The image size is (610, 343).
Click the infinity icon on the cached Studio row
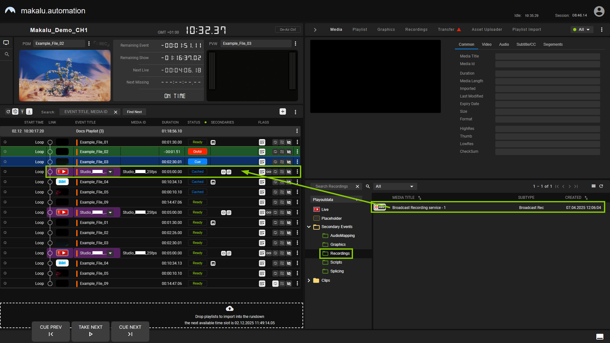[x=269, y=171]
